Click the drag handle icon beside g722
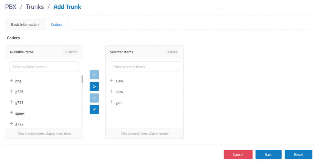The height and width of the screenshot is (163, 318). pos(11,124)
